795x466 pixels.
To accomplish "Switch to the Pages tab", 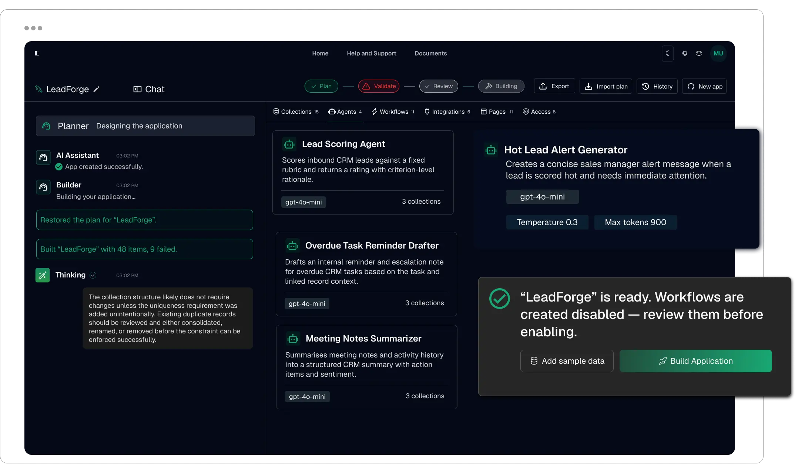I will (x=497, y=111).
